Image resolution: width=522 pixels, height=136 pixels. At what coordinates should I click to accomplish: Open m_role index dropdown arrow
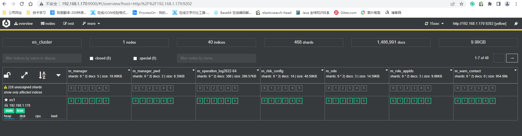click(x=386, y=70)
